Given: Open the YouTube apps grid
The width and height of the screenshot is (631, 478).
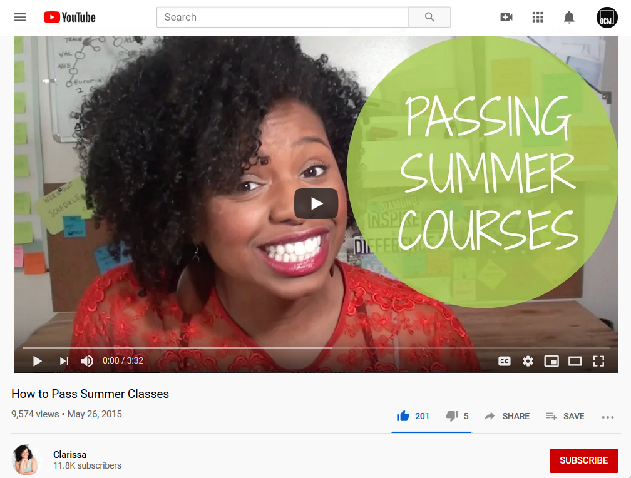Looking at the screenshot, I should click(x=538, y=18).
